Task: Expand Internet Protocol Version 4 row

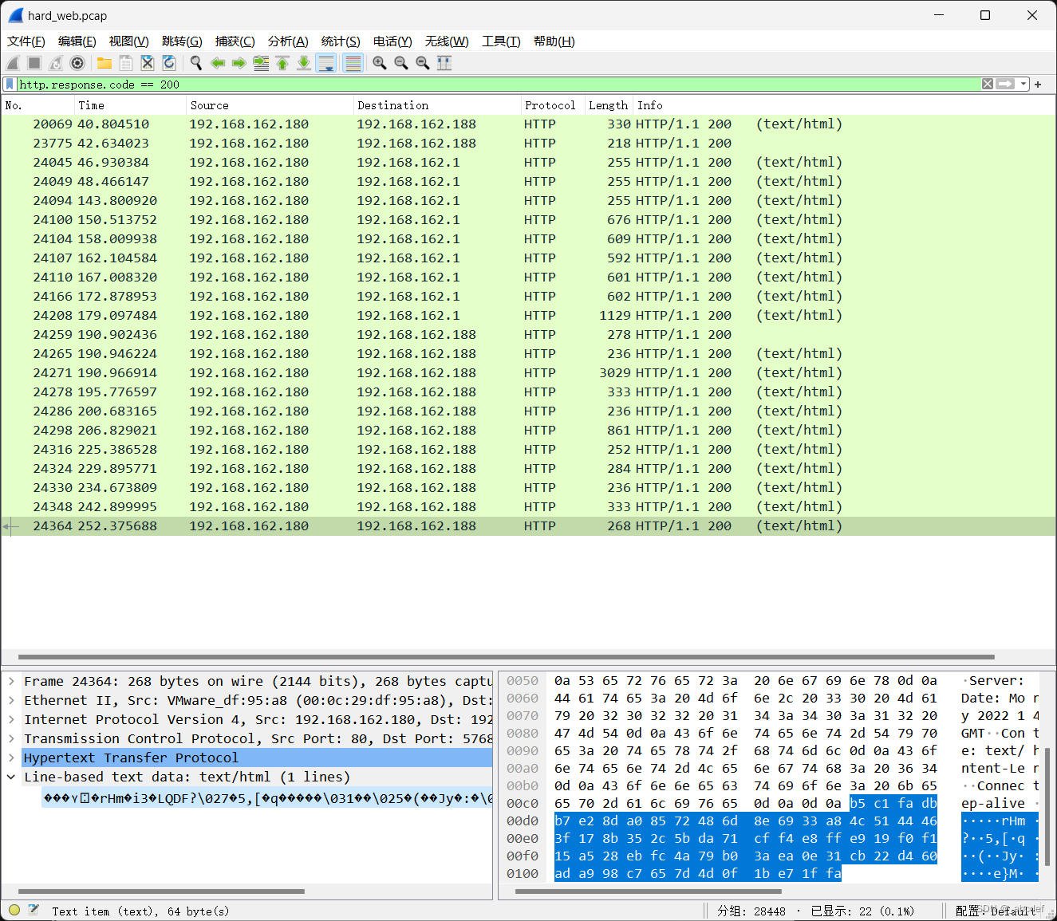Action: click(11, 719)
